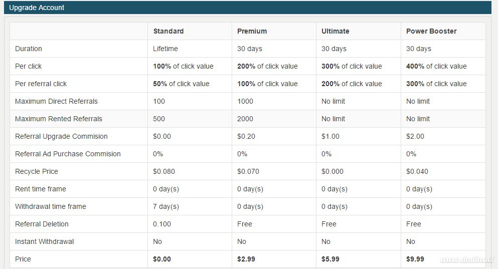The image size is (500, 269).
Task: Click the Ultimate price $5.99
Action: [x=330, y=259]
